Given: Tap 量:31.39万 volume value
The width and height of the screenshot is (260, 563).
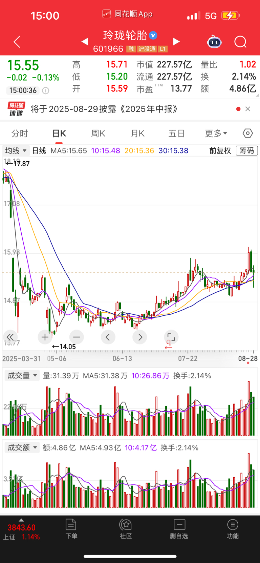Looking at the screenshot, I should coord(61,375).
